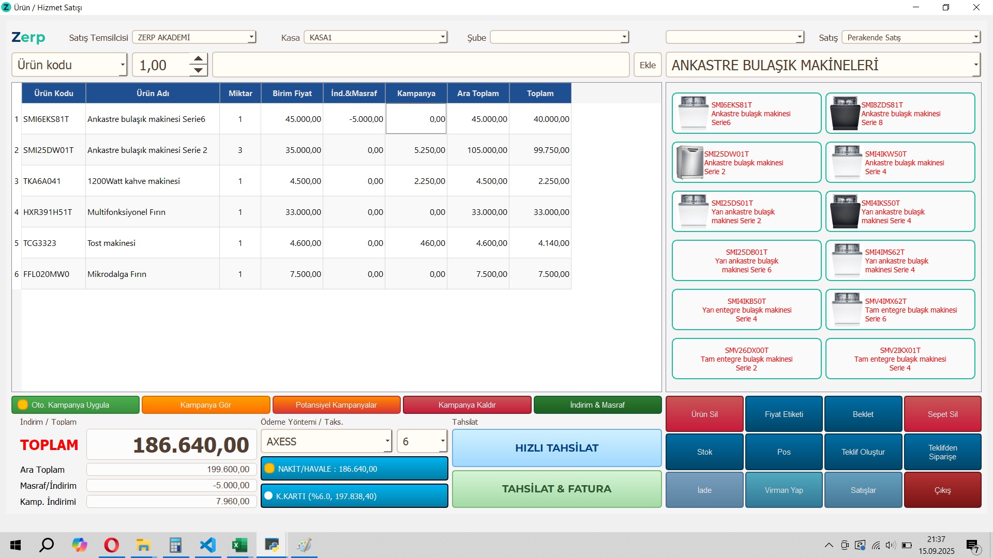Screen dimensions: 993x558
Task: Expand the ANKASTRE BULAŞIK MAKİNELERİ category dropdown
Action: (975, 65)
